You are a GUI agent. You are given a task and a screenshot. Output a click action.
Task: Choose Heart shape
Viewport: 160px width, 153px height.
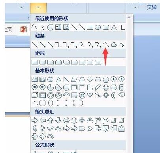pyautogui.click(x=90, y=95)
